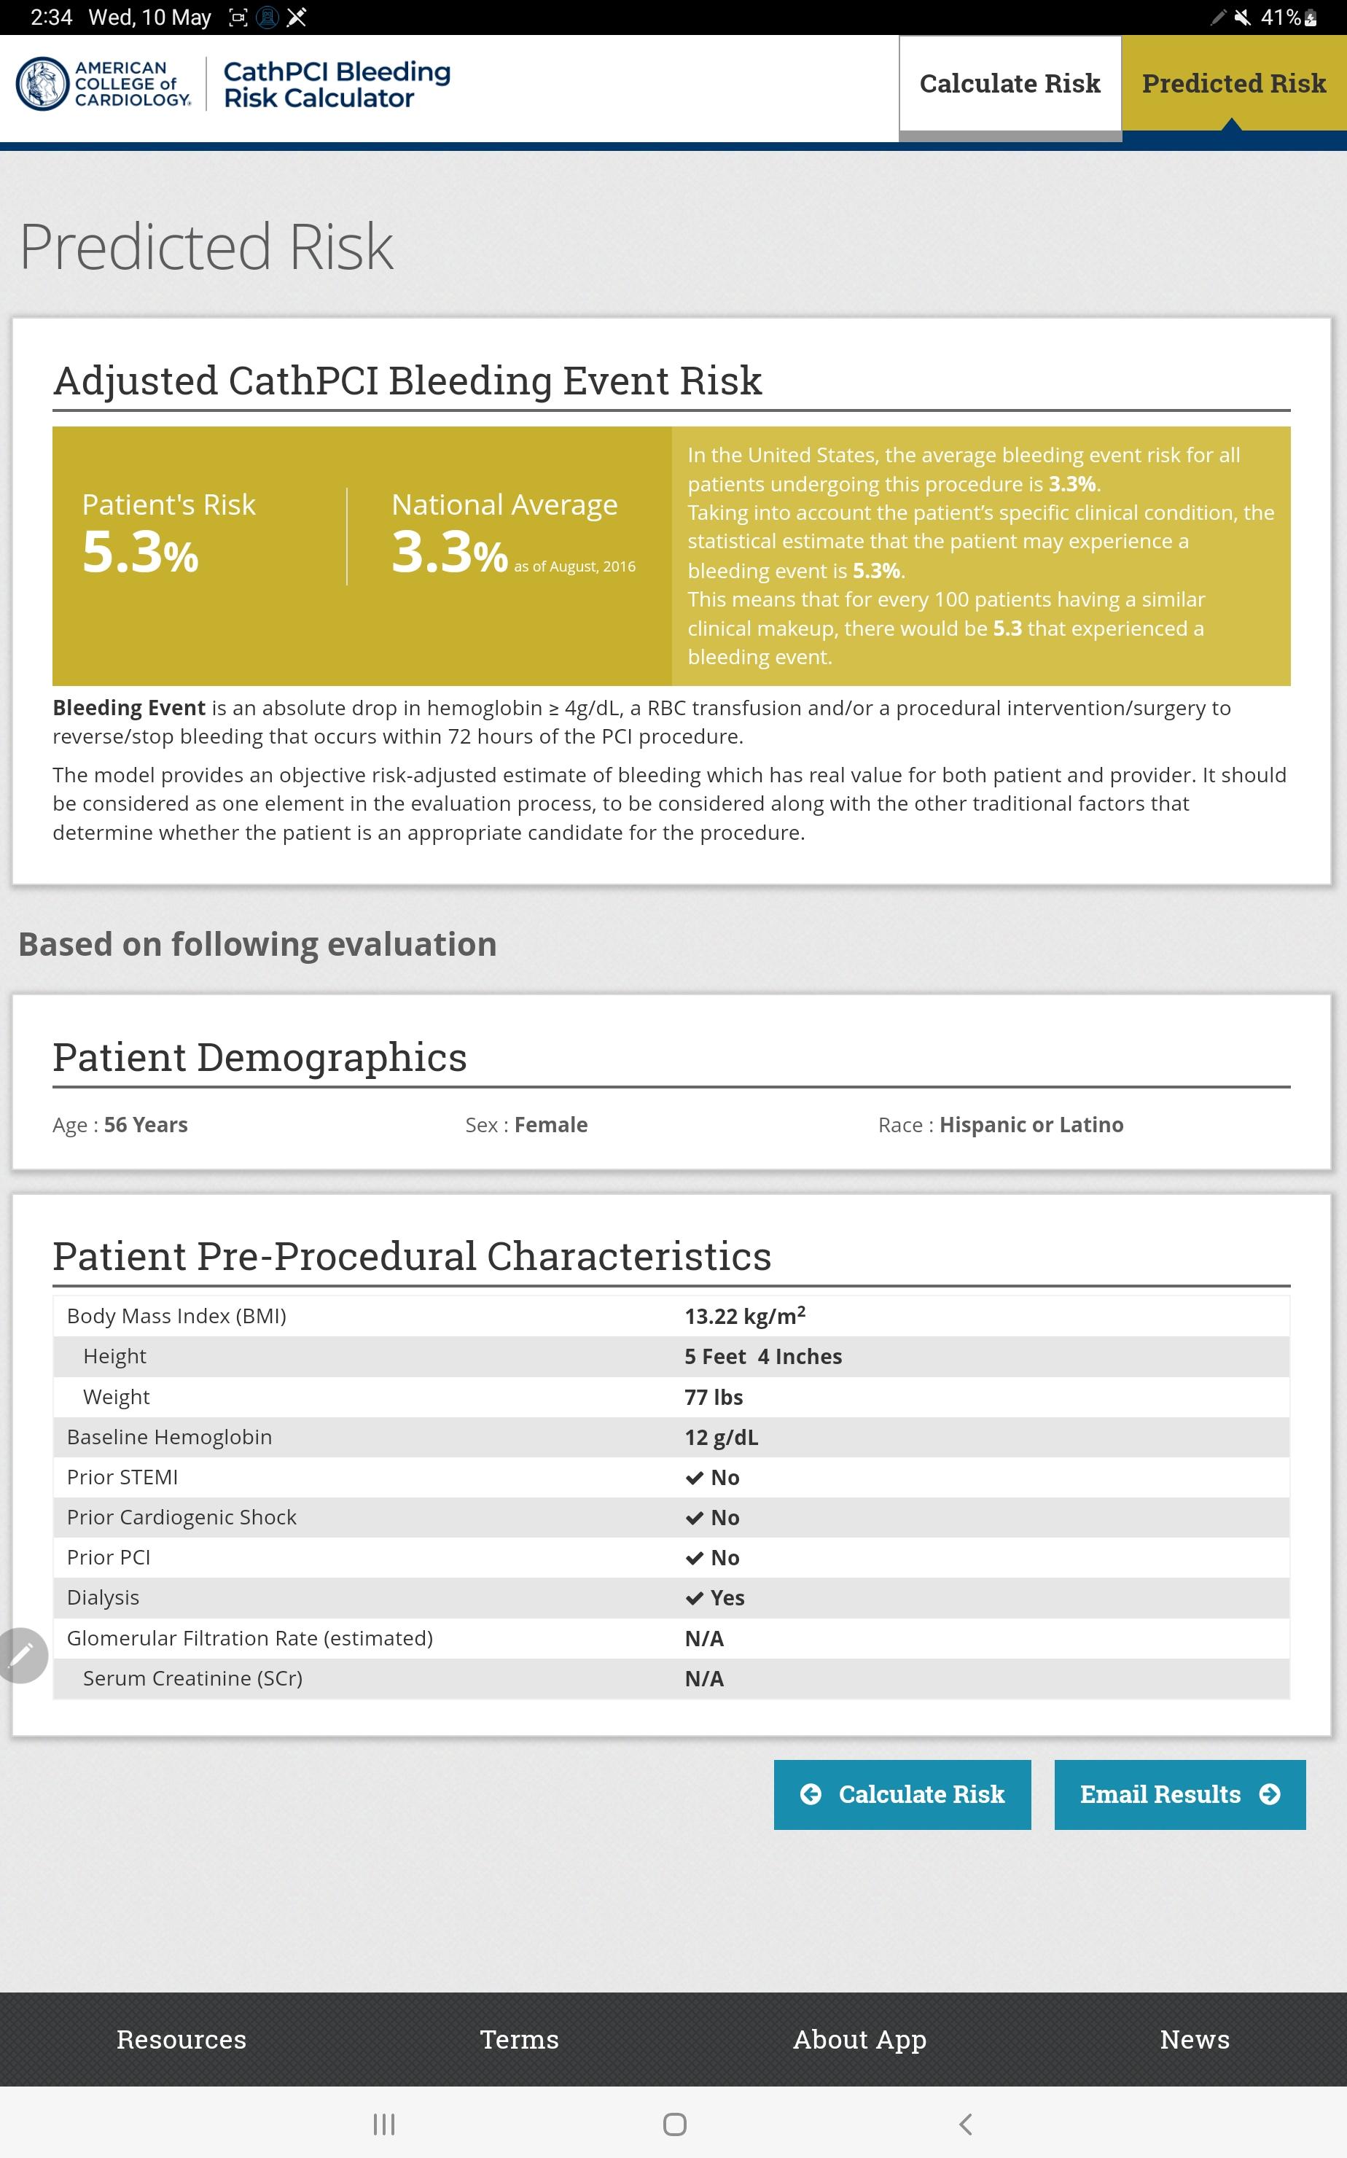Tap the Dialysis Yes checkmark
This screenshot has height=2158, width=1347.
click(695, 1597)
